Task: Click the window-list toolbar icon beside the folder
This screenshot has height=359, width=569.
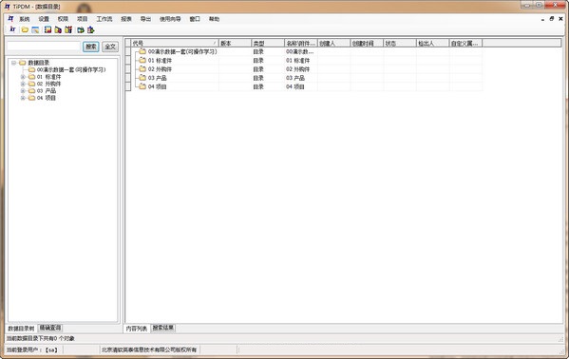Action: (x=35, y=29)
